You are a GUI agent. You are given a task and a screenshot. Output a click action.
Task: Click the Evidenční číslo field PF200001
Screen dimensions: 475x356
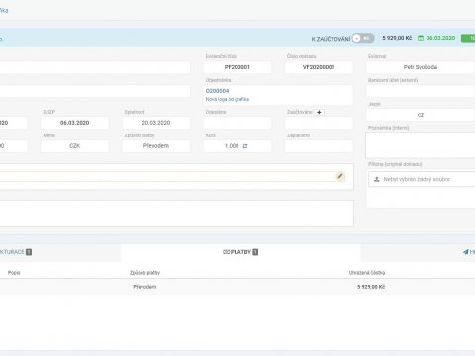(x=237, y=67)
